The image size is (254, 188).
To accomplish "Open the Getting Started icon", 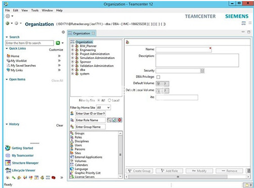I will pyautogui.click(x=8, y=148).
